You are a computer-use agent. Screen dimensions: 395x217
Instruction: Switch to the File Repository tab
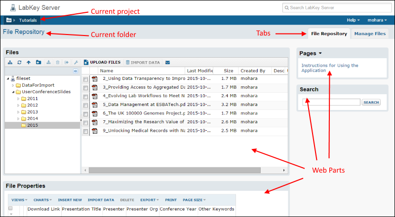(329, 34)
